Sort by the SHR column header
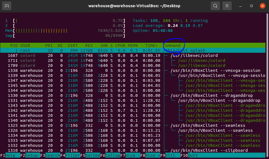This screenshot has height=159, width=269. 104,46
